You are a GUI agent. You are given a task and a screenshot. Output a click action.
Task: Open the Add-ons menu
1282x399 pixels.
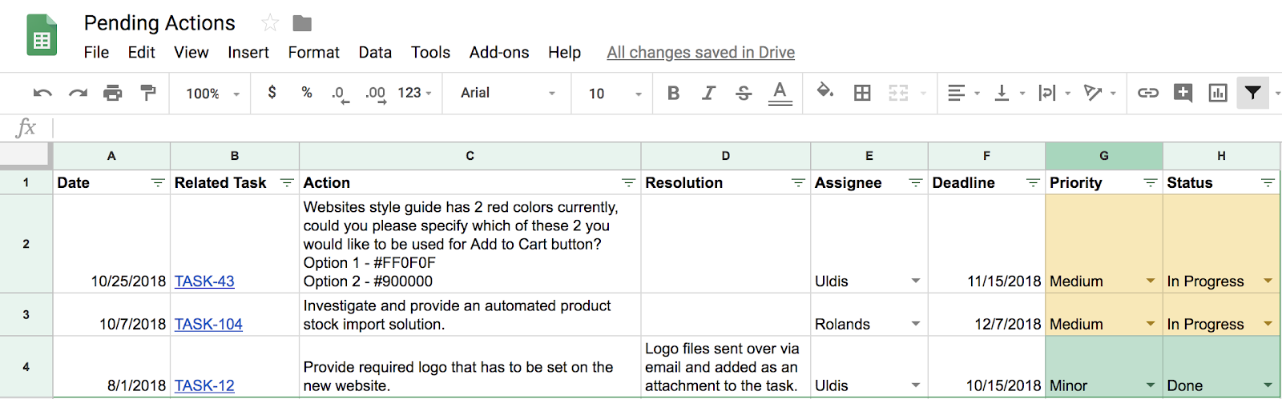pyautogui.click(x=499, y=52)
